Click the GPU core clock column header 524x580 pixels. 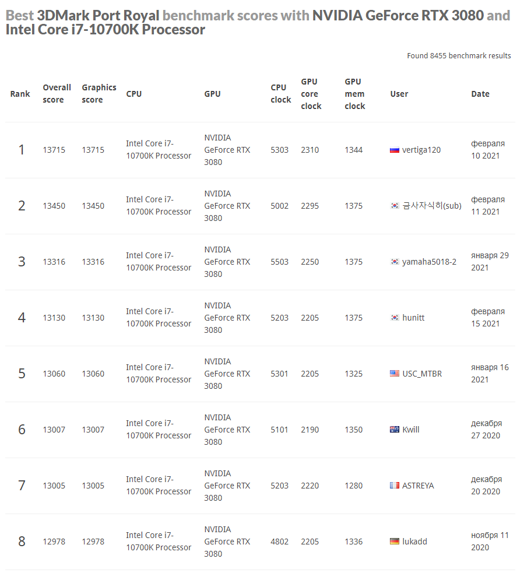pyautogui.click(x=311, y=94)
